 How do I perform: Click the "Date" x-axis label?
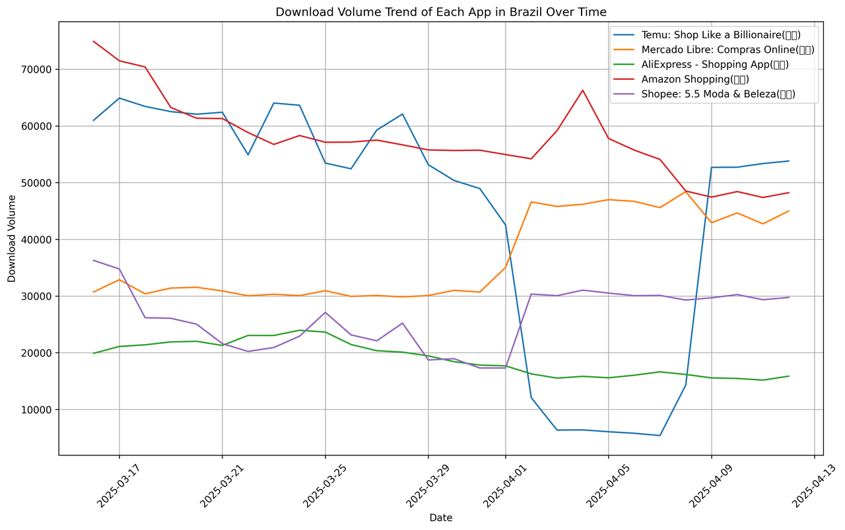[x=440, y=518]
